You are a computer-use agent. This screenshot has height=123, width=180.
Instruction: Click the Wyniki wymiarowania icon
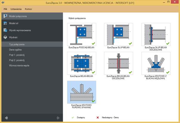[5, 30]
